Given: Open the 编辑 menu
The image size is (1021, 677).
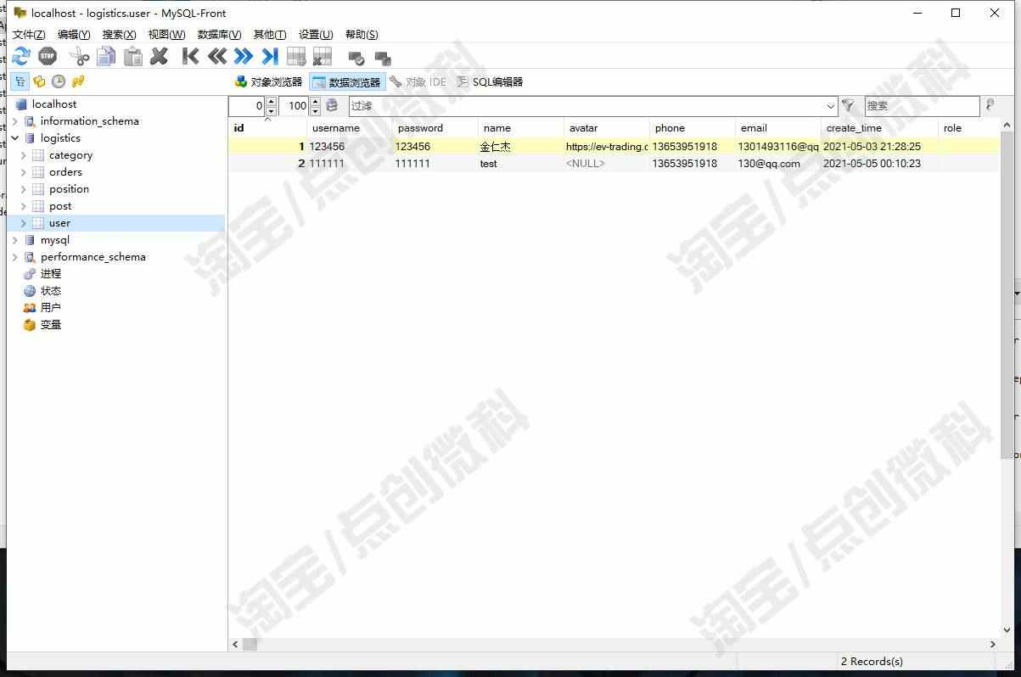Looking at the screenshot, I should pyautogui.click(x=74, y=35).
